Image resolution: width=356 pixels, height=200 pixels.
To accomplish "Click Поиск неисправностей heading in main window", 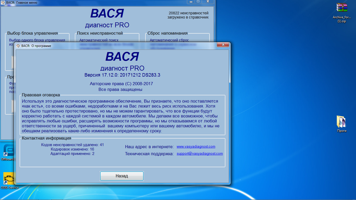I will point(100,33).
